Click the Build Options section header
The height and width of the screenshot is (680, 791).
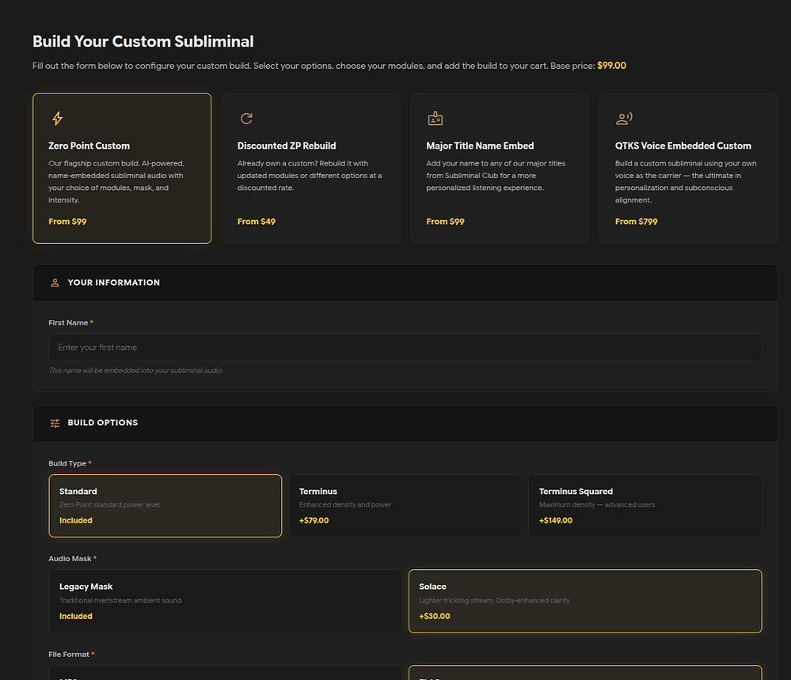pyautogui.click(x=103, y=423)
